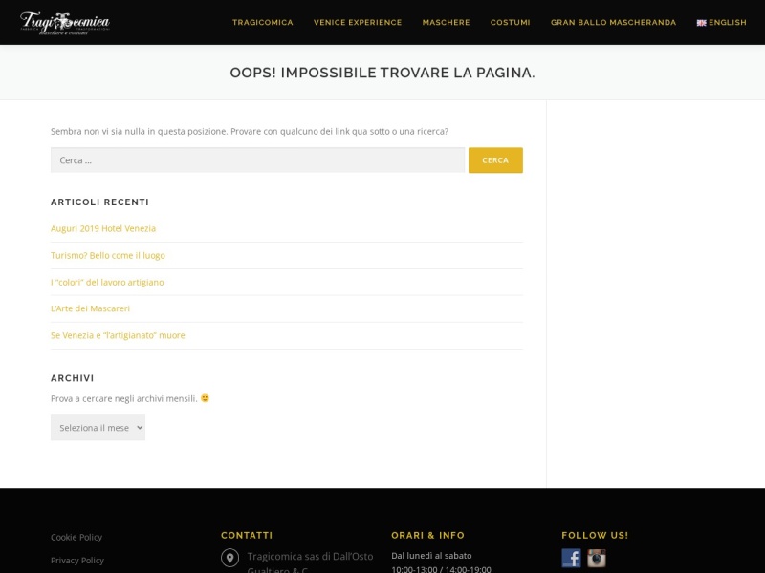Click the Contatti footer heading
Screen dimensions: 765x573
(x=247, y=535)
